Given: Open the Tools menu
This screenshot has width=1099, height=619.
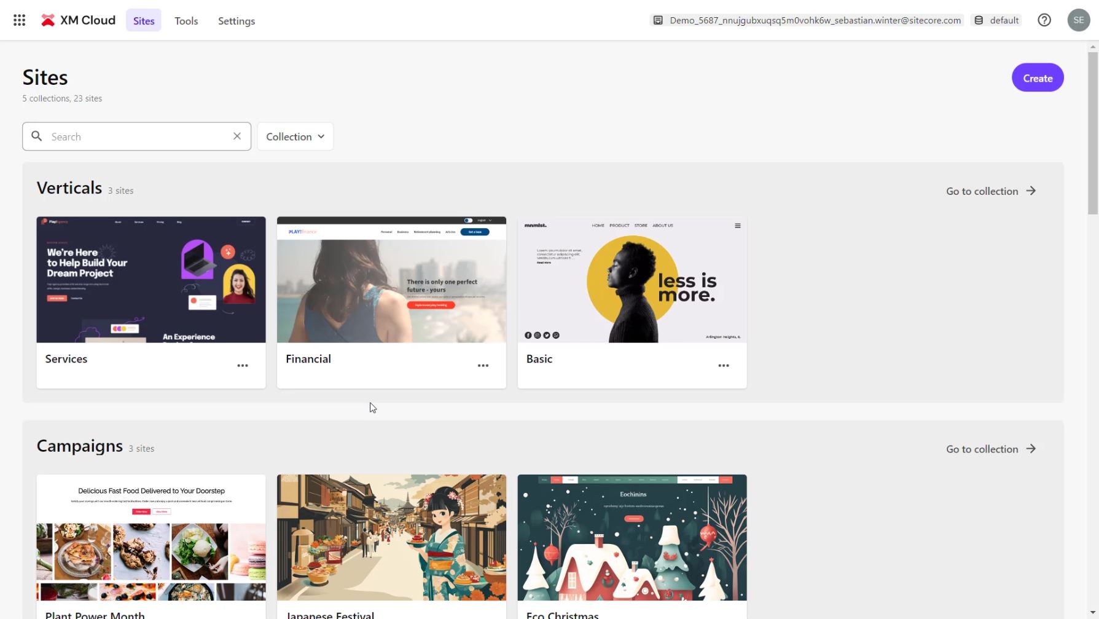Looking at the screenshot, I should [186, 21].
